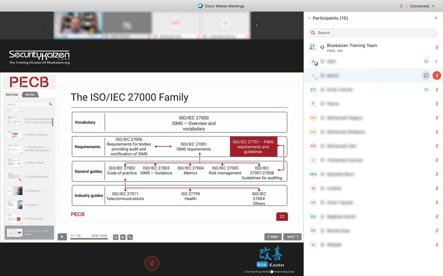This screenshot has height=276, width=443.
Task: Click the W participant's muted mic icon
Action: 437,245
